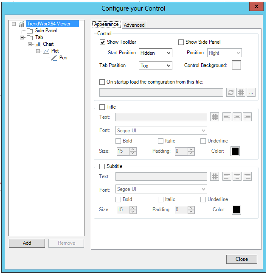Open the Start Position dropdown
This screenshot has height=274, width=267.
click(155, 53)
